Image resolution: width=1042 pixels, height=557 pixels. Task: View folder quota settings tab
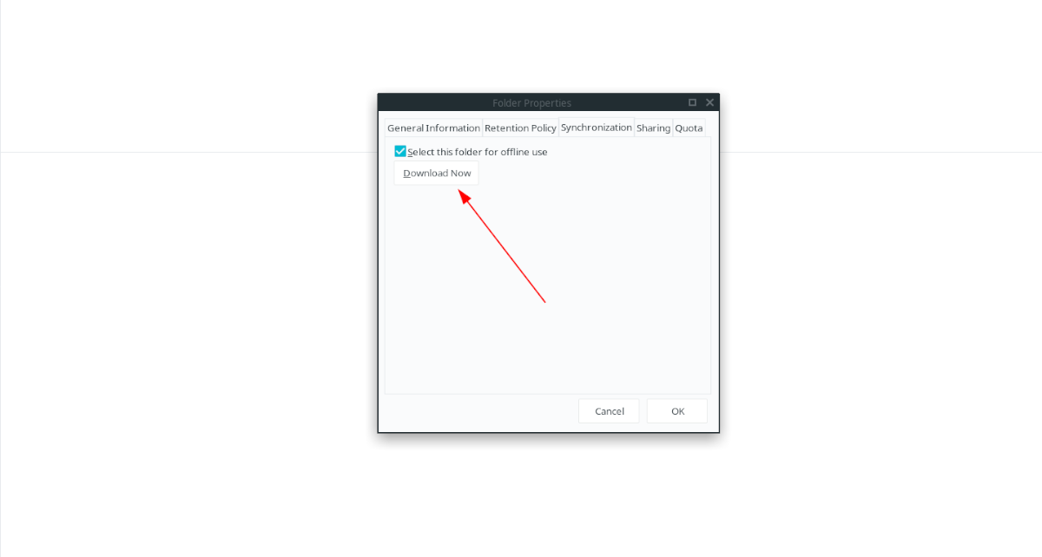[689, 128]
